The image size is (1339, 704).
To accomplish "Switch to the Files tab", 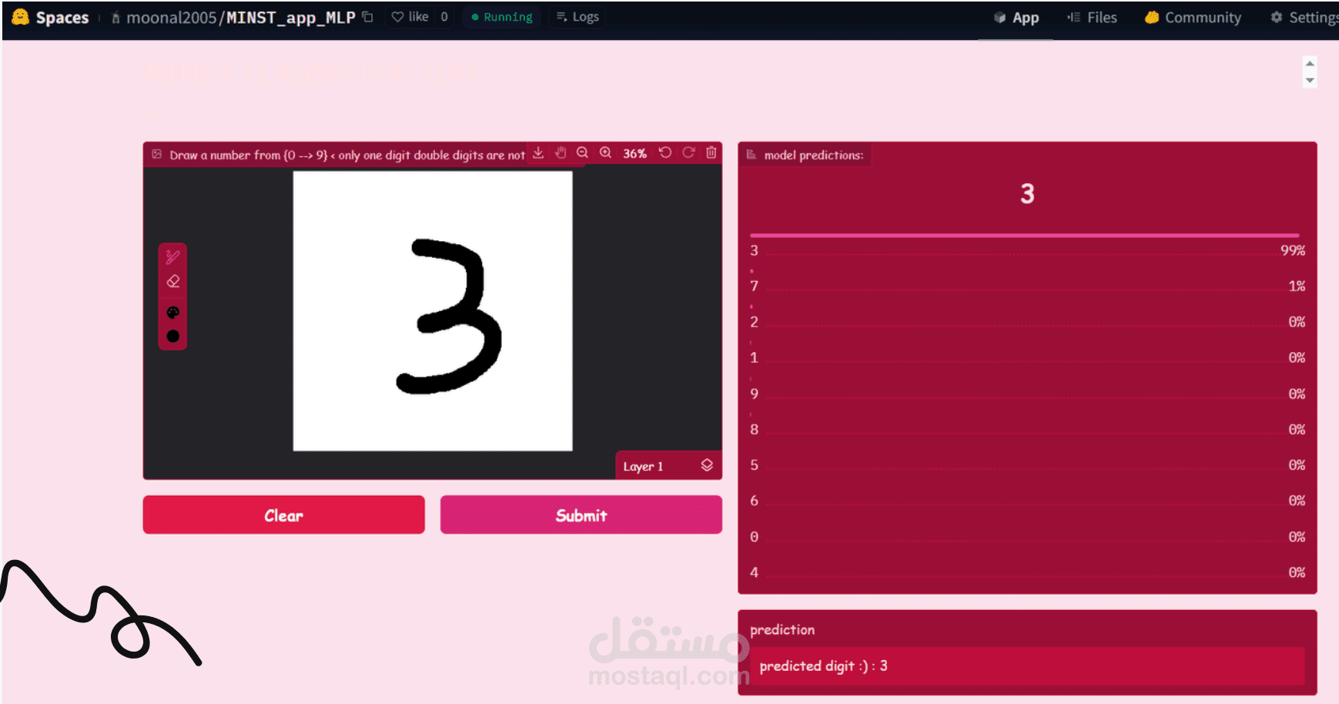I will pyautogui.click(x=1092, y=18).
